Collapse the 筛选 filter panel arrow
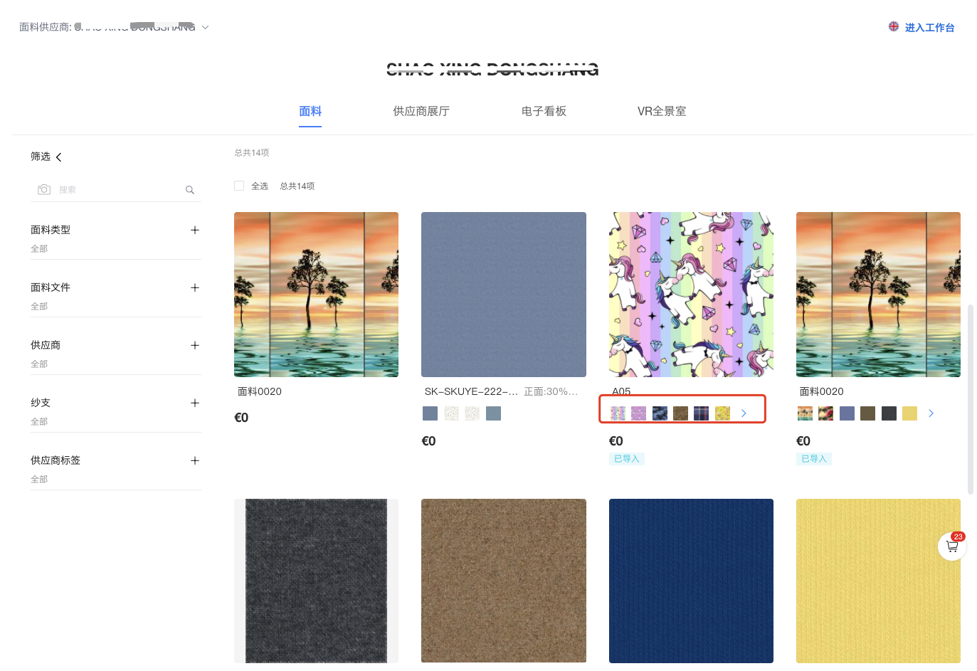The image size is (977, 671). click(59, 157)
